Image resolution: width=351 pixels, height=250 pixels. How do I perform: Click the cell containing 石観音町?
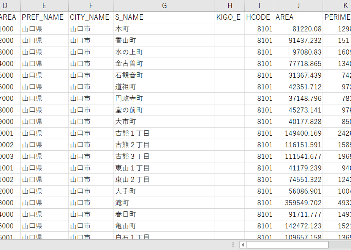164,75
